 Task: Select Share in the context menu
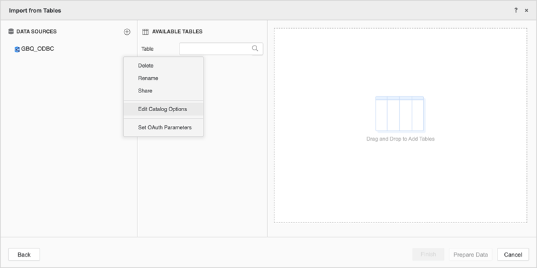pyautogui.click(x=145, y=91)
